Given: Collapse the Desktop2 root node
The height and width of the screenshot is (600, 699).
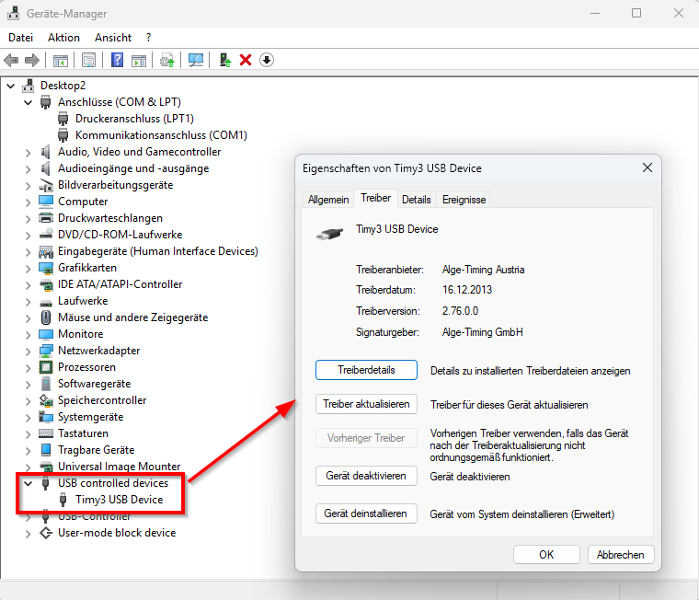Looking at the screenshot, I should tap(11, 86).
